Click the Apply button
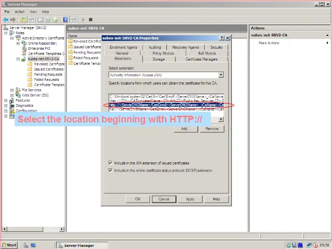The width and height of the screenshot is (332, 249). point(190,199)
